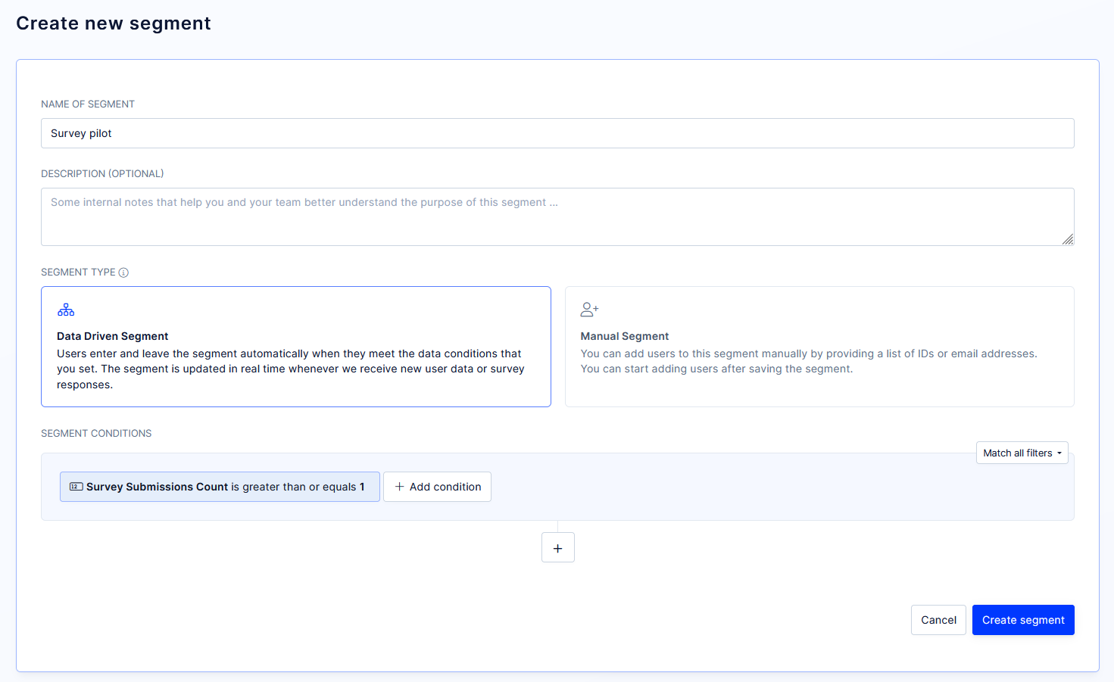Click the info icon beside Segment Type
Image resolution: width=1114 pixels, height=682 pixels.
(x=124, y=272)
